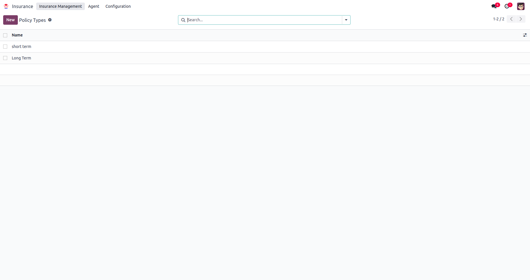This screenshot has width=530, height=280.
Task: Click the Policy Types breadcrumb title
Action: [32, 20]
